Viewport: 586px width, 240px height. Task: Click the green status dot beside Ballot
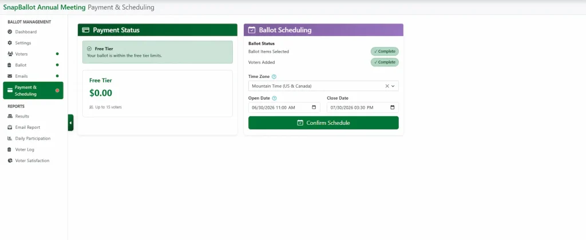[57, 65]
